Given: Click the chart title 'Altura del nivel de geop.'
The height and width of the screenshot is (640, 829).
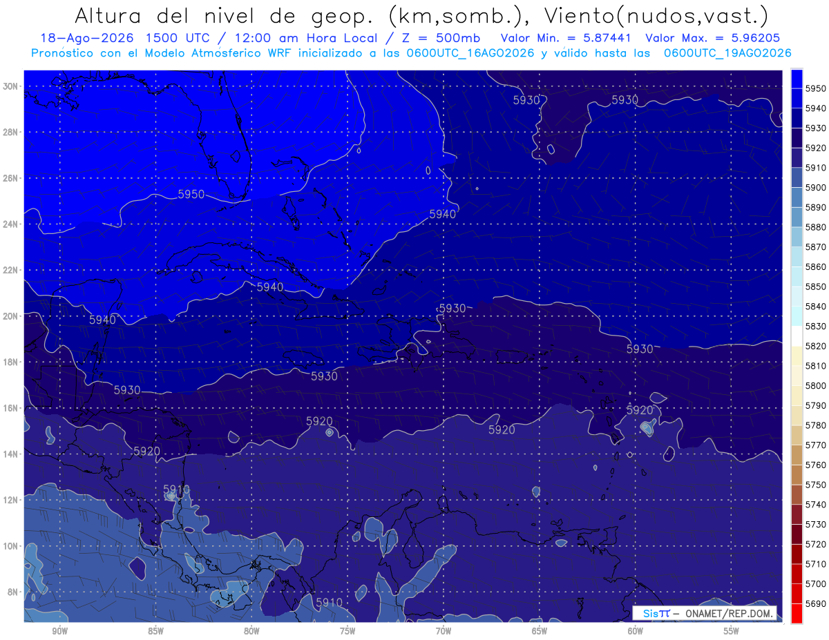Looking at the screenshot, I should (x=223, y=16).
